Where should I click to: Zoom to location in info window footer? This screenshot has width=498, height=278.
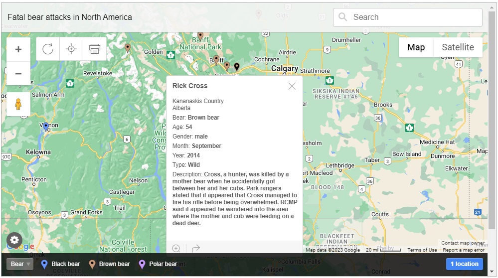pyautogui.click(x=176, y=248)
